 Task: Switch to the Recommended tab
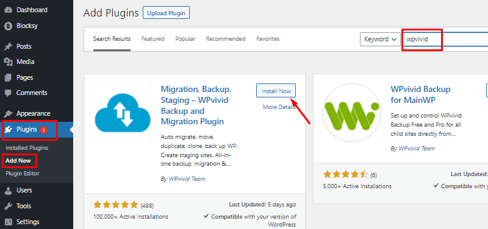coord(226,39)
